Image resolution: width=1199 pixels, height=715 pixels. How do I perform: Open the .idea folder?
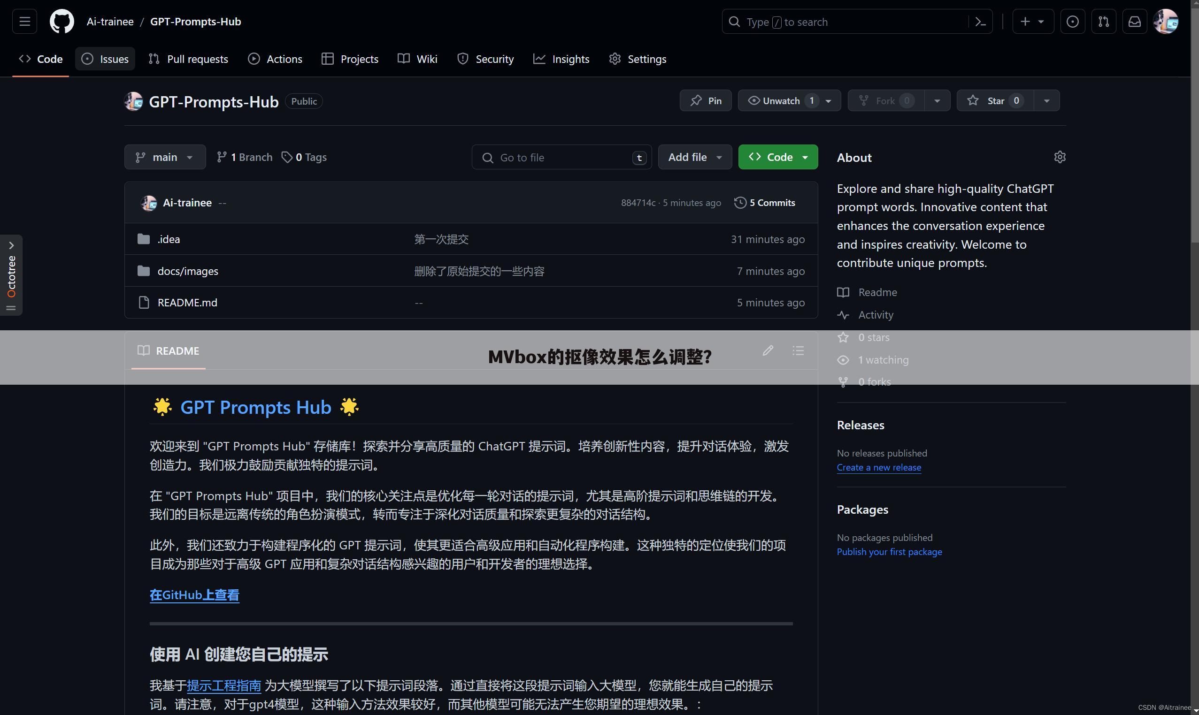[x=168, y=239]
